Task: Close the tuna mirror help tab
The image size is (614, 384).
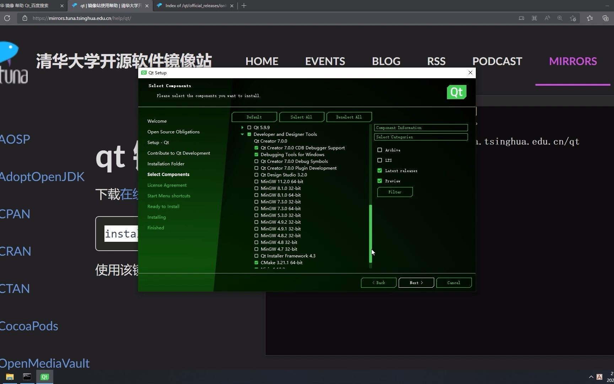Action: click(147, 6)
